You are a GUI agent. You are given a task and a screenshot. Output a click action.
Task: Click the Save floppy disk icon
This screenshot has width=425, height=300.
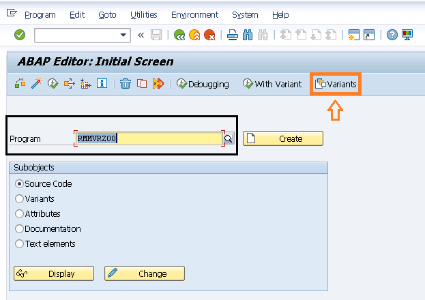(x=156, y=35)
